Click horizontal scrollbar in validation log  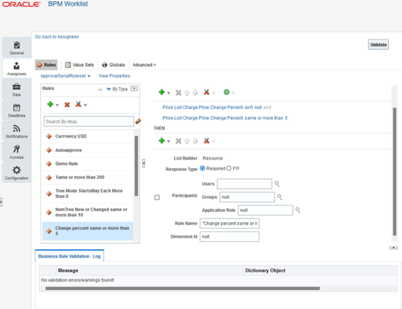click(183, 288)
